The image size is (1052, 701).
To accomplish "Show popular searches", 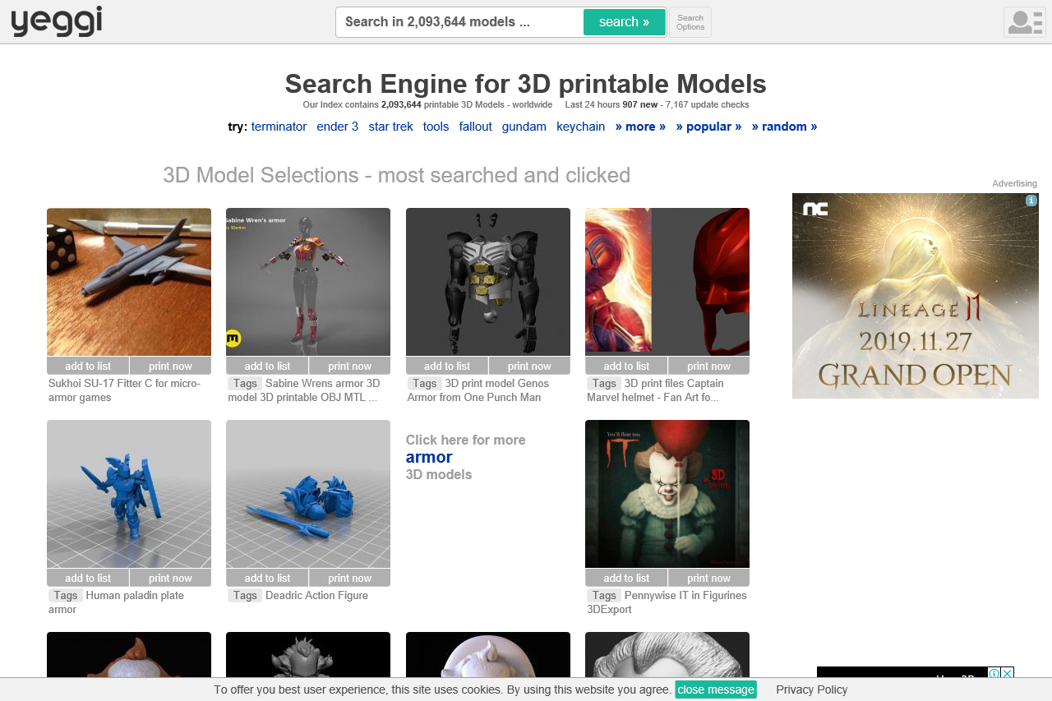I will [708, 127].
